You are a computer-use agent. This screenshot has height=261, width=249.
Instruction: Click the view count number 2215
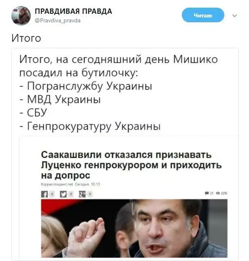click(x=224, y=193)
